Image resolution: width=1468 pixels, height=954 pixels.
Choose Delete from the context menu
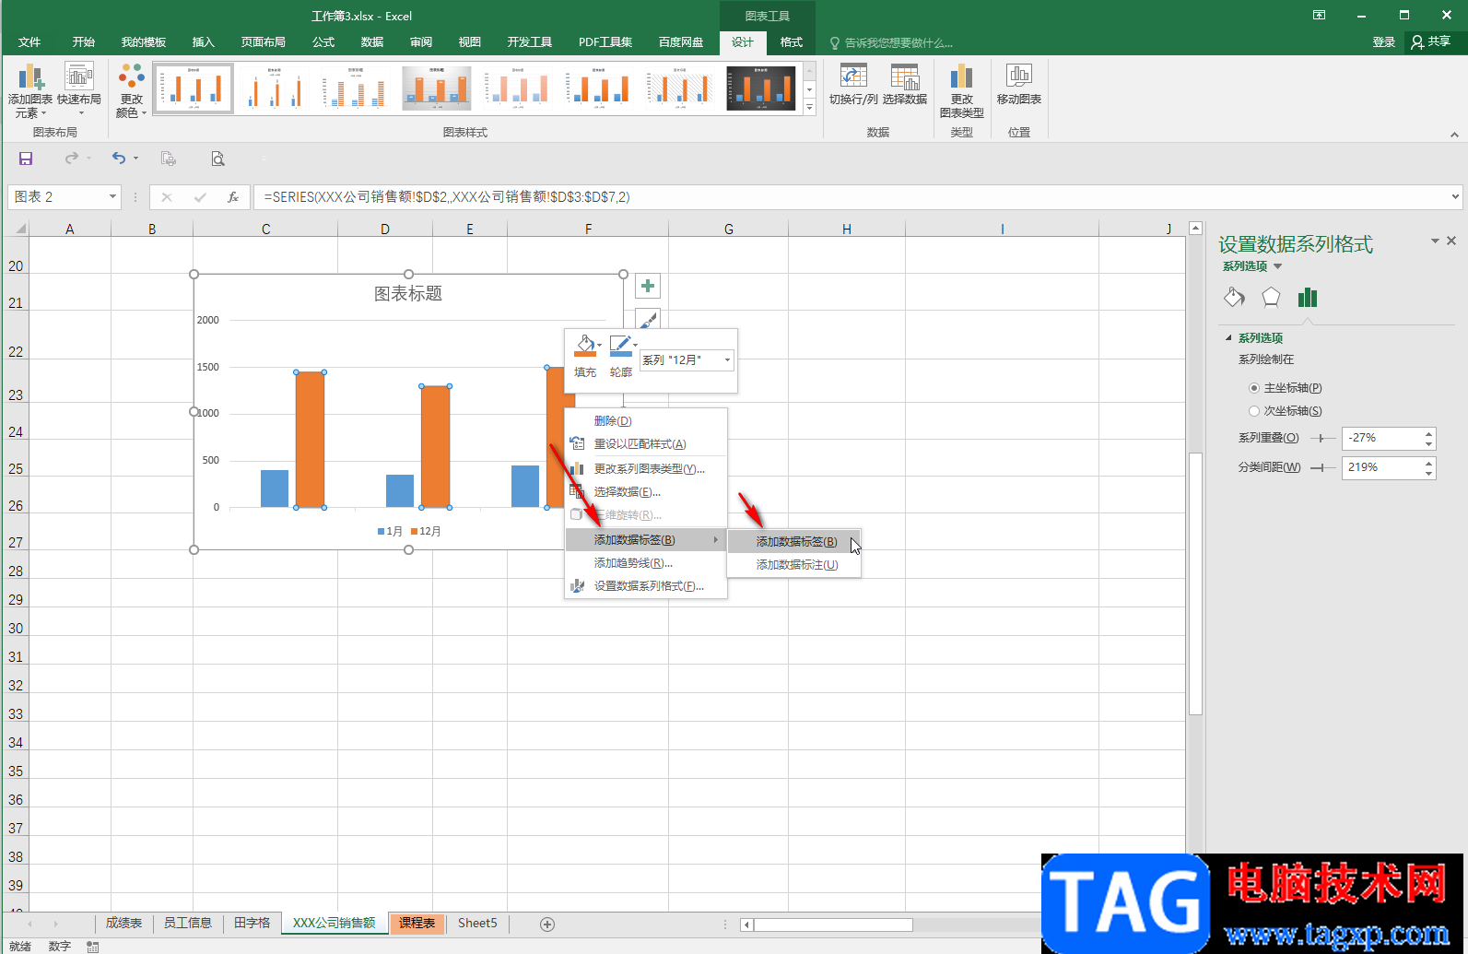click(x=646, y=421)
